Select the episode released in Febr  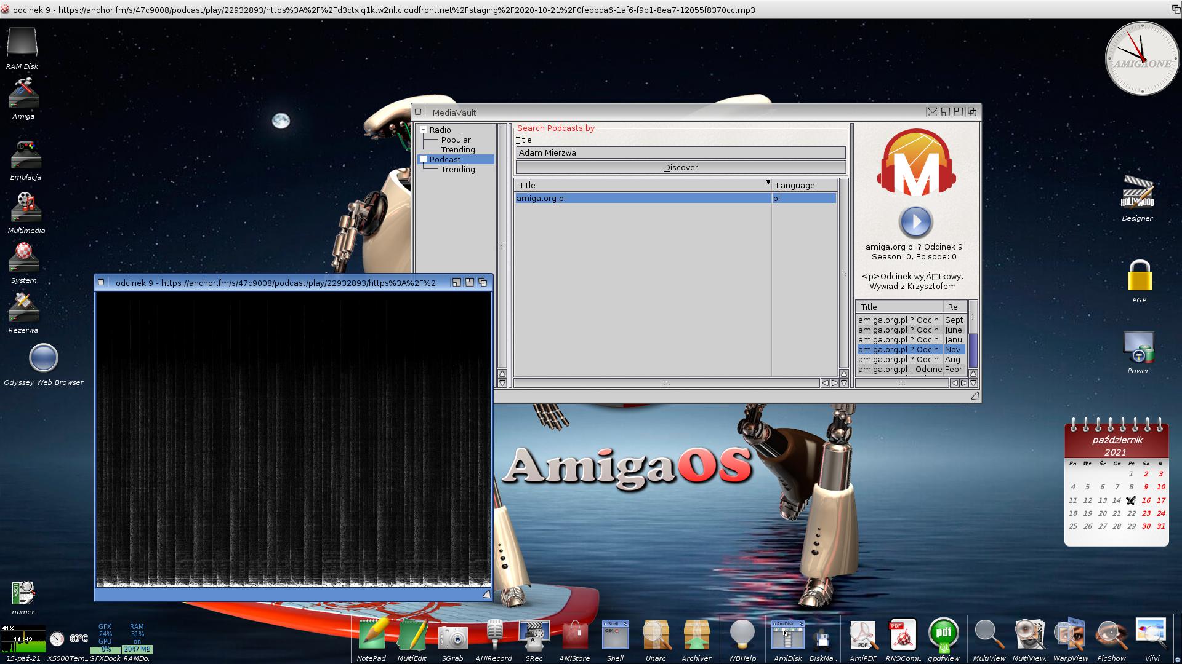(x=910, y=369)
